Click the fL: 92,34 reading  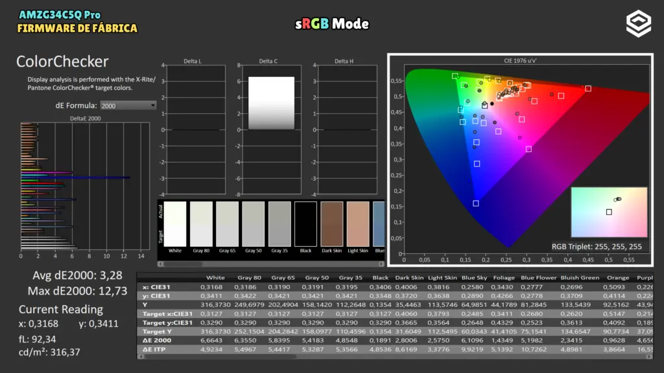(x=37, y=339)
